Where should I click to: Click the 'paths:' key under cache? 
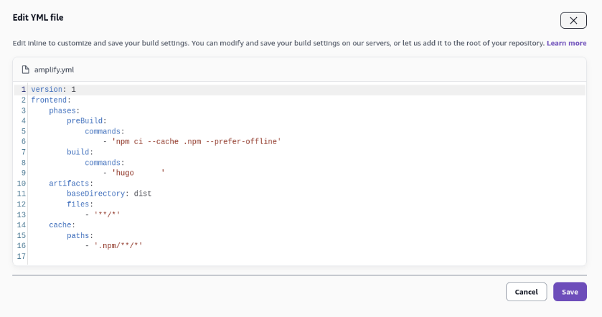coord(80,235)
